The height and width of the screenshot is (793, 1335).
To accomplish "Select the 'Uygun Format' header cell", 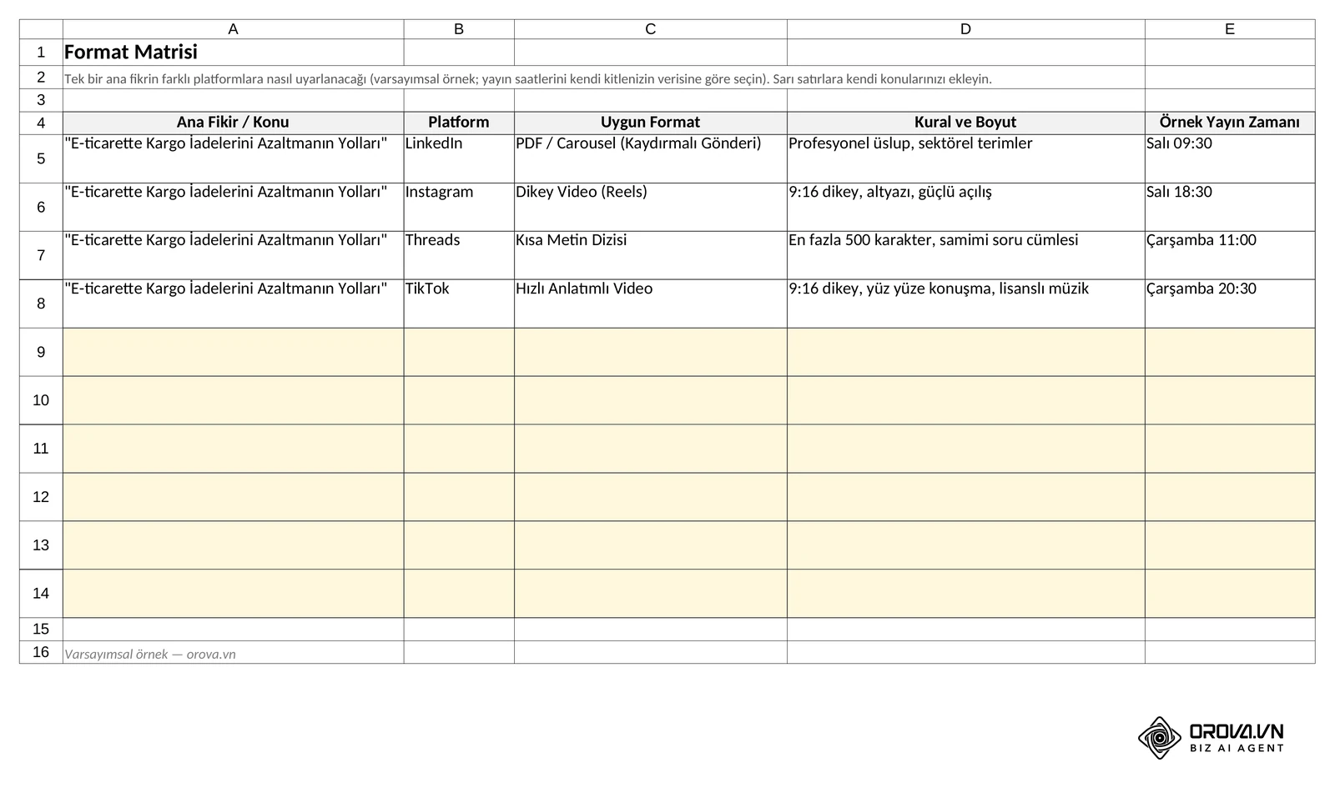I will point(650,123).
